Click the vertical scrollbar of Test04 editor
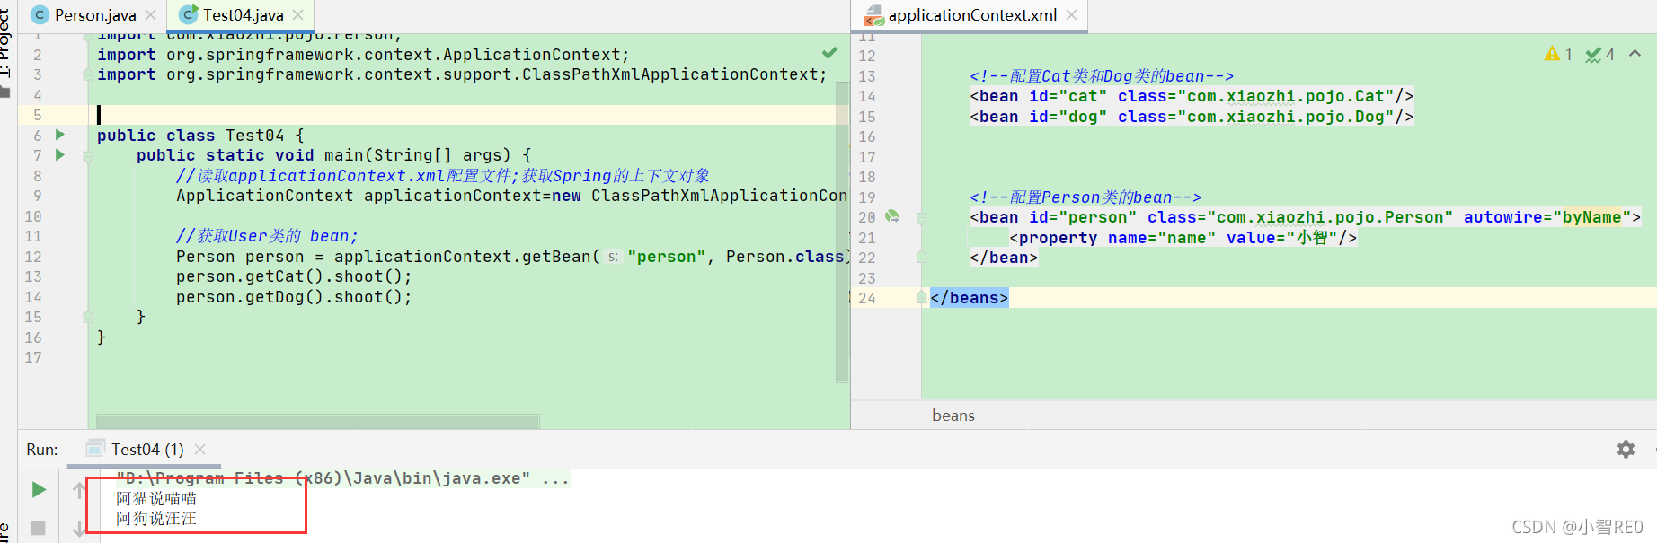The height and width of the screenshot is (543, 1657). click(x=842, y=232)
